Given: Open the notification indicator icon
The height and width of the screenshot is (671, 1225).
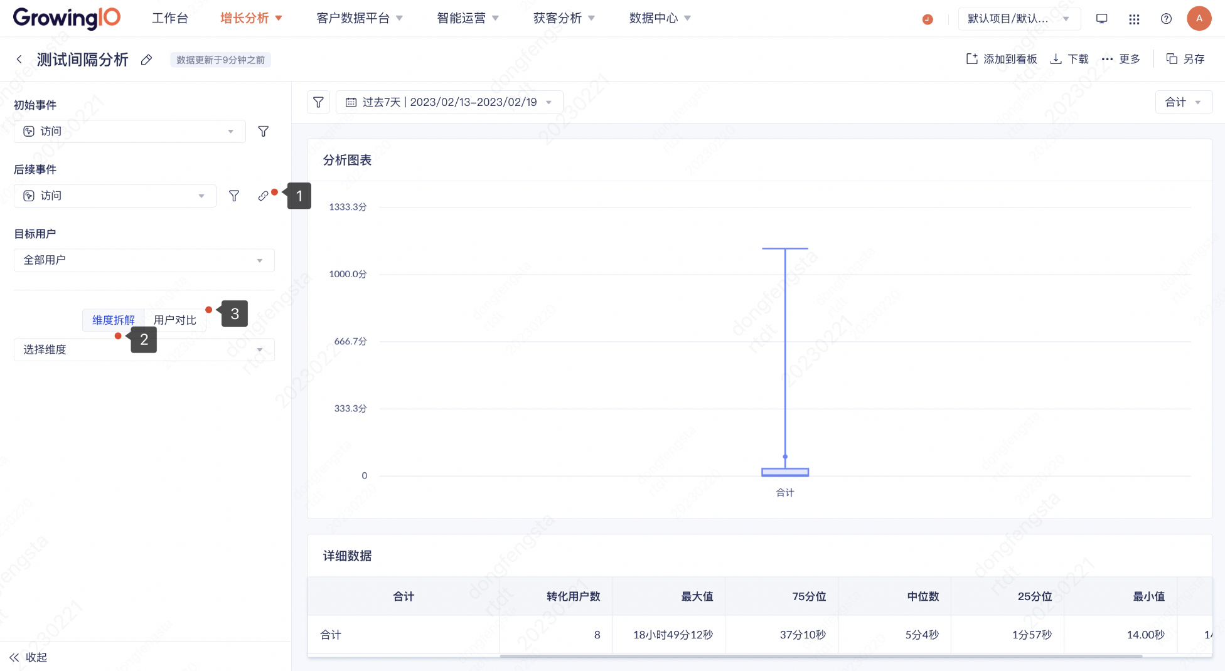Looking at the screenshot, I should pos(928,19).
